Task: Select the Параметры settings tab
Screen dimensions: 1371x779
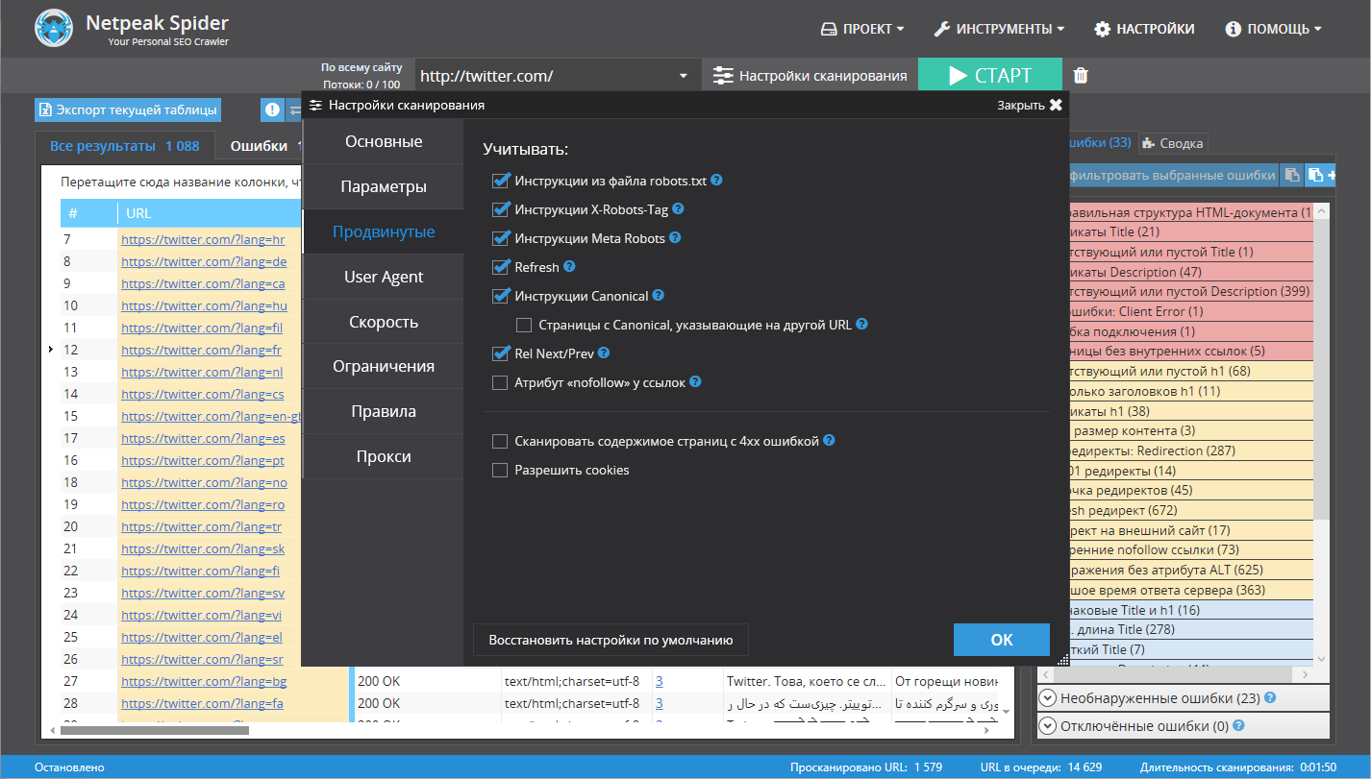Action: 384,186
